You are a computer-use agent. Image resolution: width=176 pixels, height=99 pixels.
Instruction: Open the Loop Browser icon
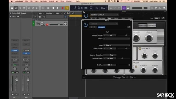point(160,8)
